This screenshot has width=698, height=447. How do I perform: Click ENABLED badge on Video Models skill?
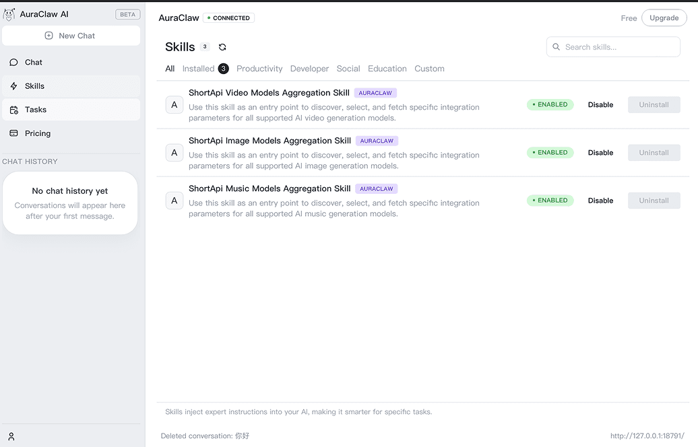pos(550,104)
